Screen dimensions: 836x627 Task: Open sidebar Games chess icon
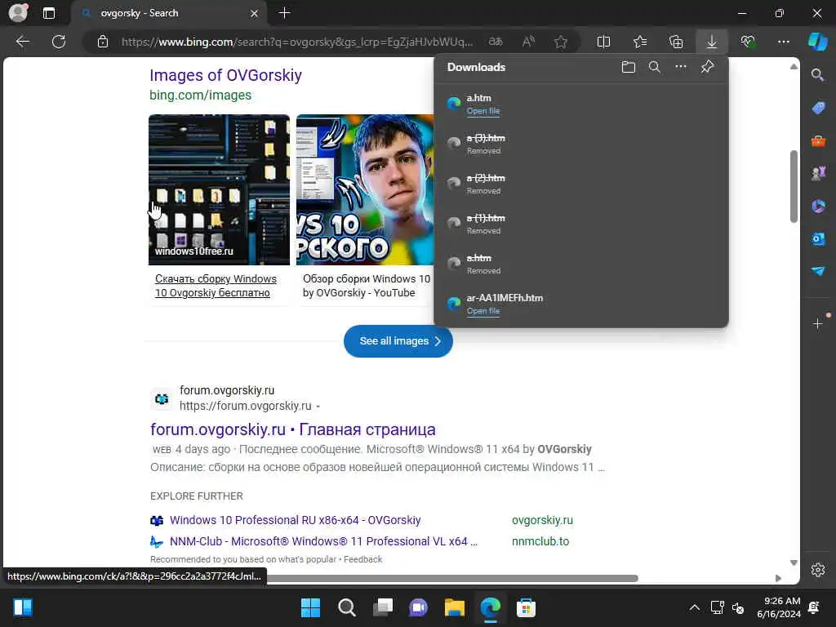click(x=818, y=173)
